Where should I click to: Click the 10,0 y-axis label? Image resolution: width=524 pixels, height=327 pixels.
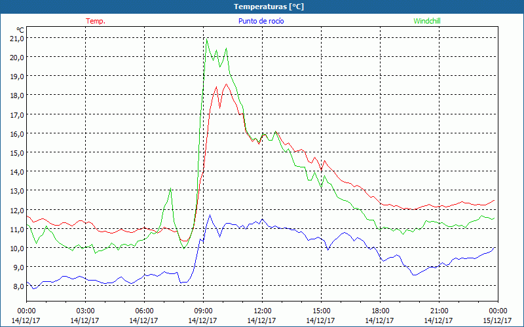pyautogui.click(x=18, y=248)
